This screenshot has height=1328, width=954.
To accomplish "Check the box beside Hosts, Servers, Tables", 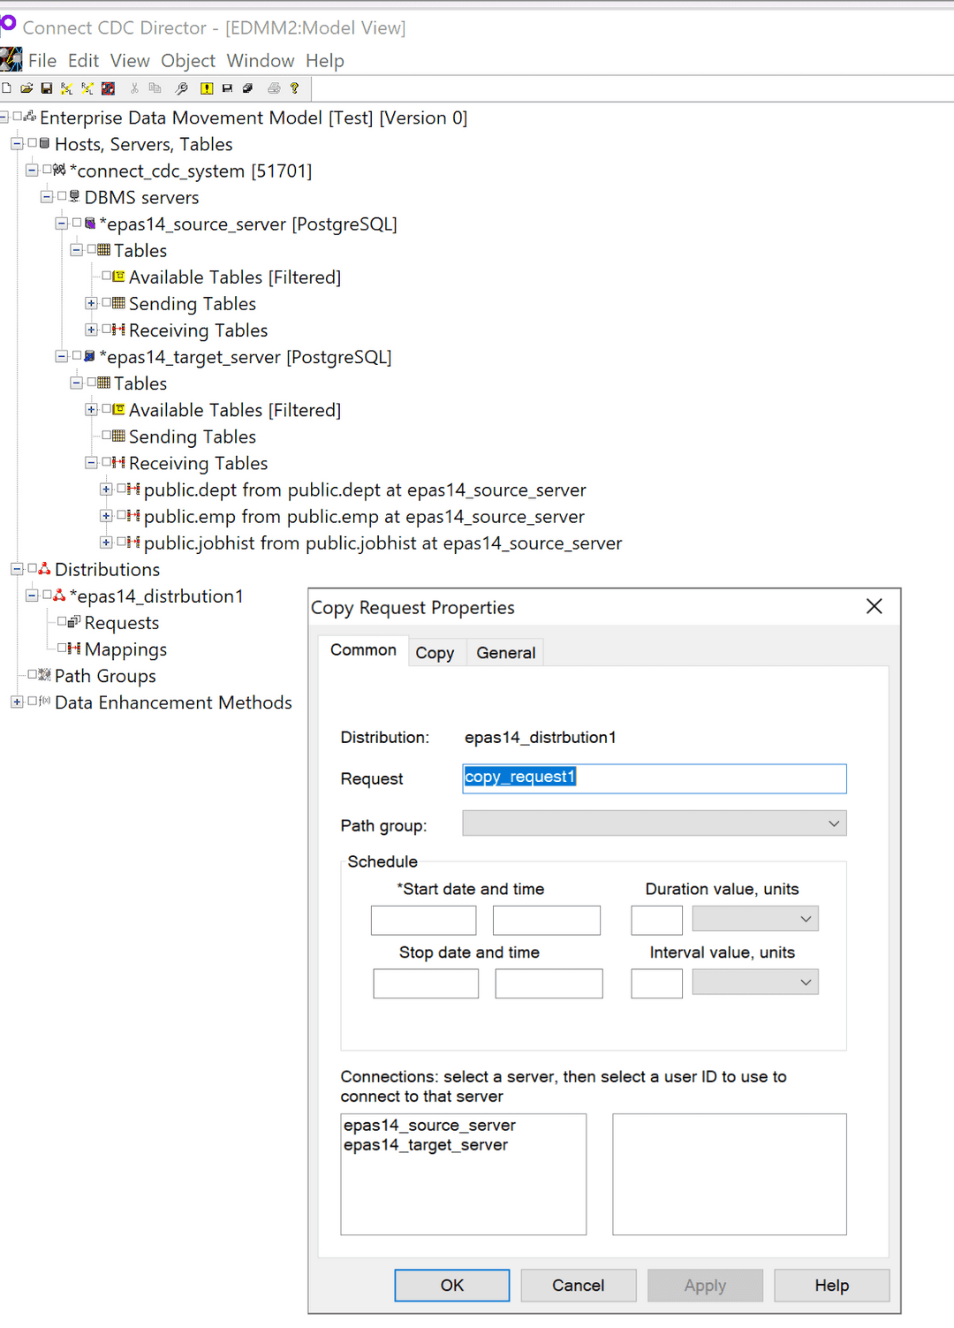I will [33, 143].
